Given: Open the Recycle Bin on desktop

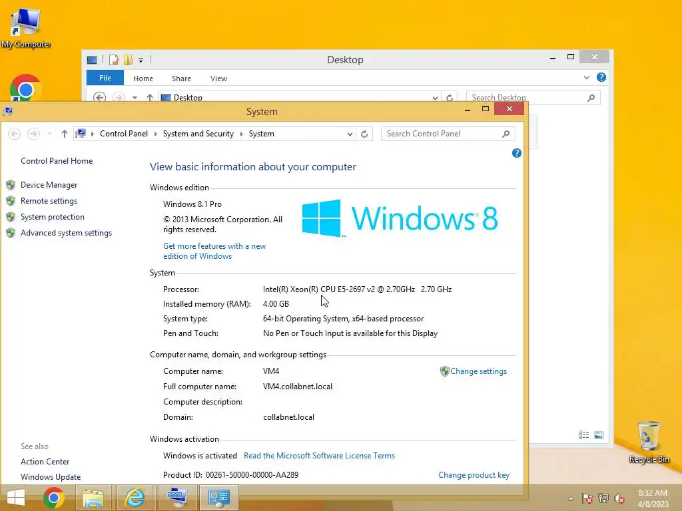Looking at the screenshot, I should coord(649,442).
